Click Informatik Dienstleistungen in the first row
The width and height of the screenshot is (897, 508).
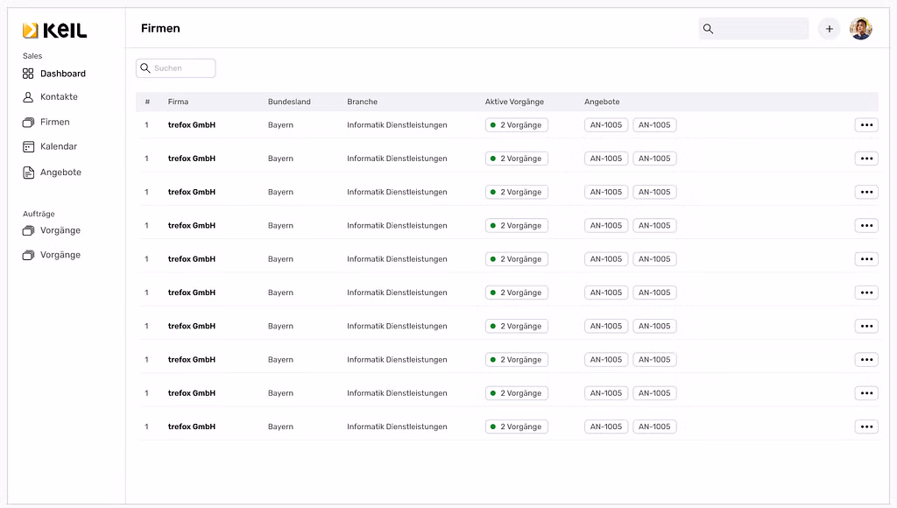click(397, 124)
